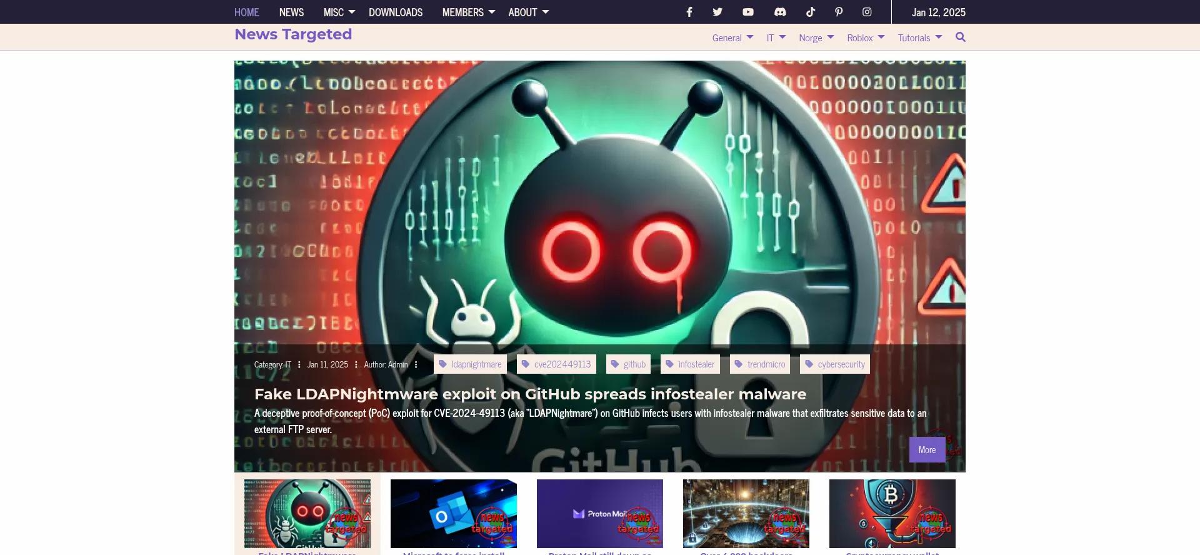Open the Discord social icon
The width and height of the screenshot is (1200, 555).
point(780,12)
